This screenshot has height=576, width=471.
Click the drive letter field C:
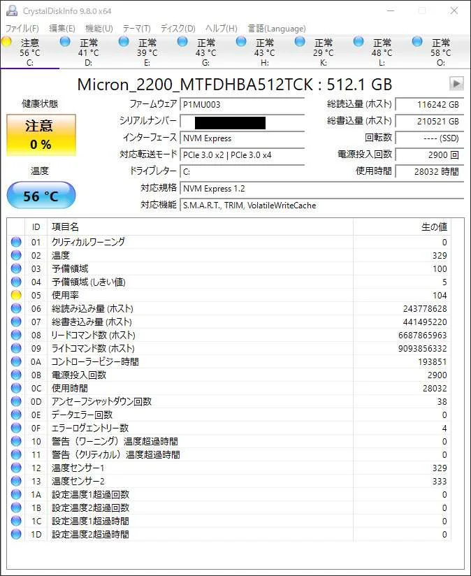coord(242,171)
